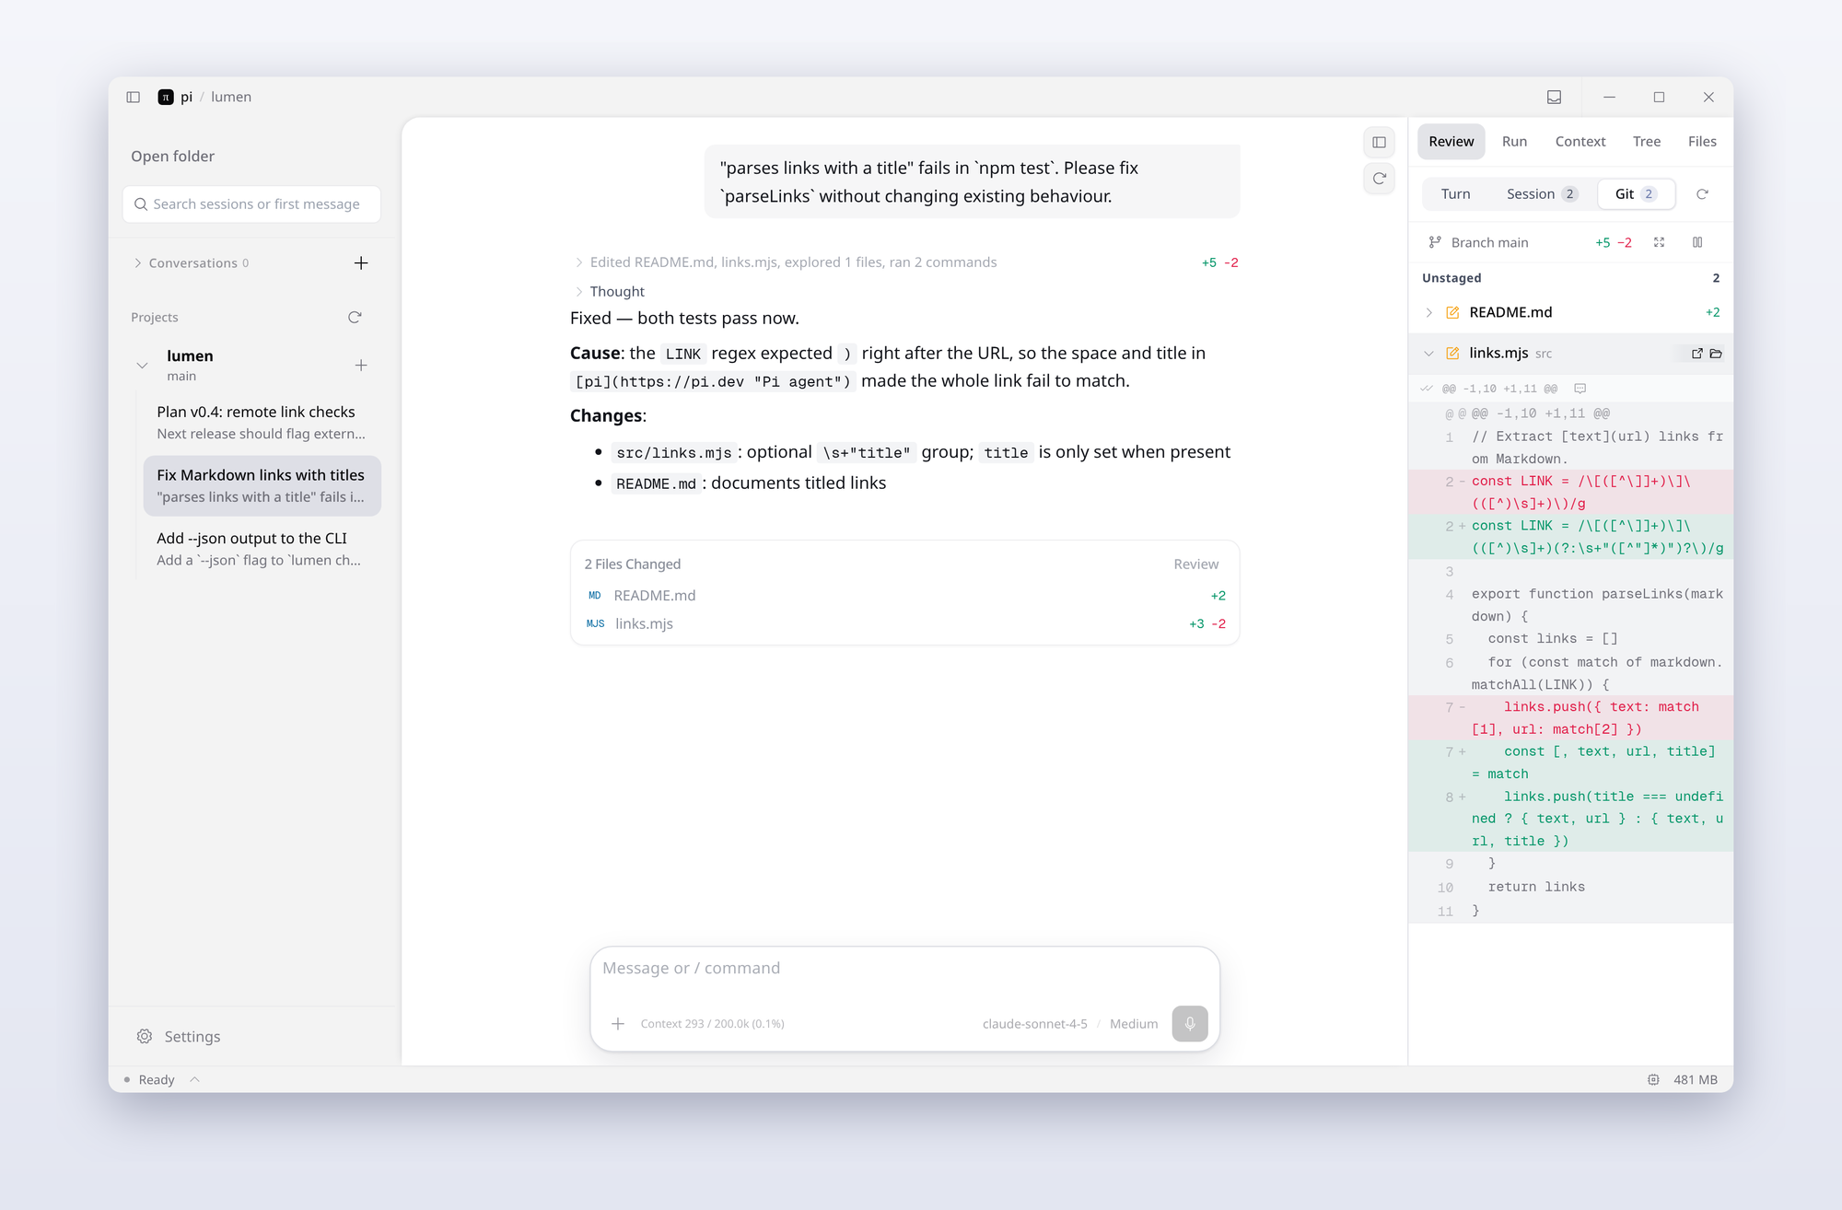Attach a file with the plus icon
This screenshot has height=1210, width=1842.
click(618, 1024)
